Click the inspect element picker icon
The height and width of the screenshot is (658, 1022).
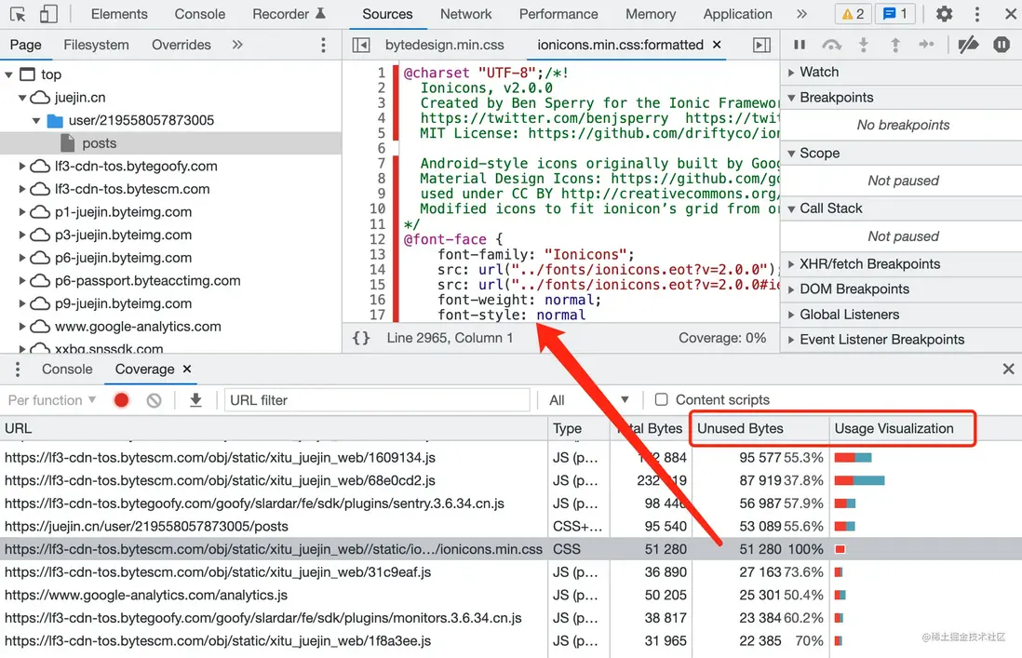pyautogui.click(x=19, y=14)
